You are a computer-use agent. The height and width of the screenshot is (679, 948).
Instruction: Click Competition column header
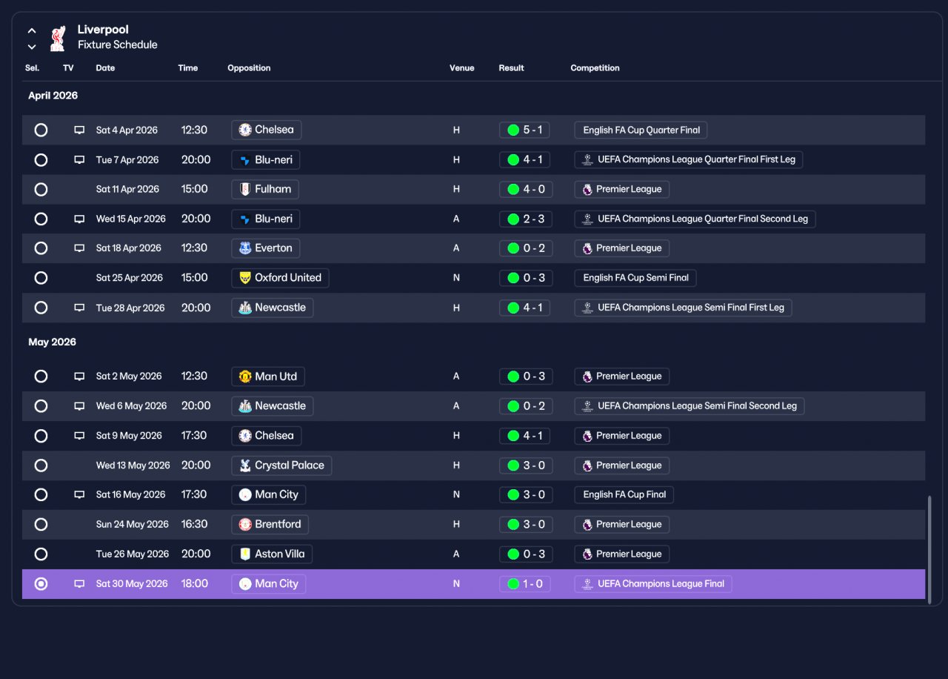tap(595, 68)
